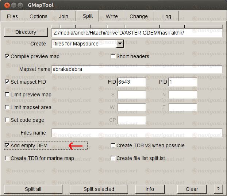Image resolution: width=227 pixels, height=196 pixels.
Task: Open the Options tab
Action: point(38,16)
